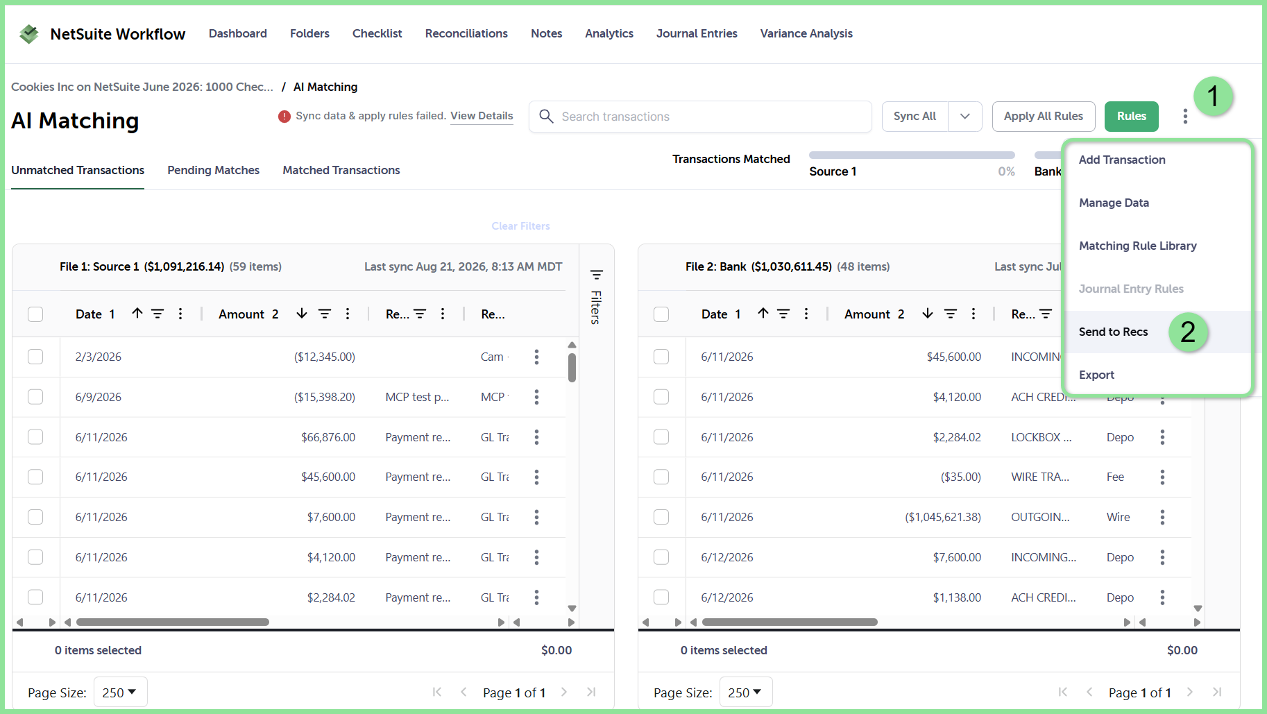Viewport: 1267px width, 714px height.
Task: Check the File 1 row dated 6/9/2026
Action: 35,397
